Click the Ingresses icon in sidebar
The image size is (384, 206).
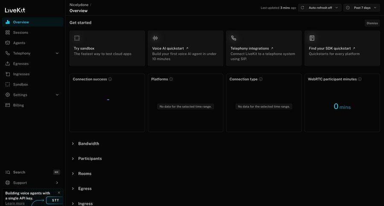coord(8,74)
